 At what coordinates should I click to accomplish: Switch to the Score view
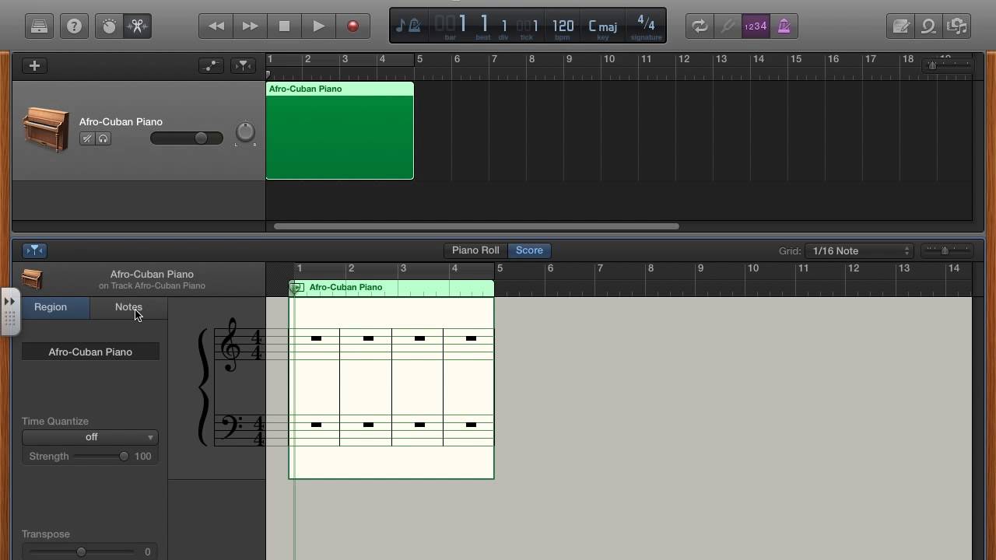(x=529, y=250)
